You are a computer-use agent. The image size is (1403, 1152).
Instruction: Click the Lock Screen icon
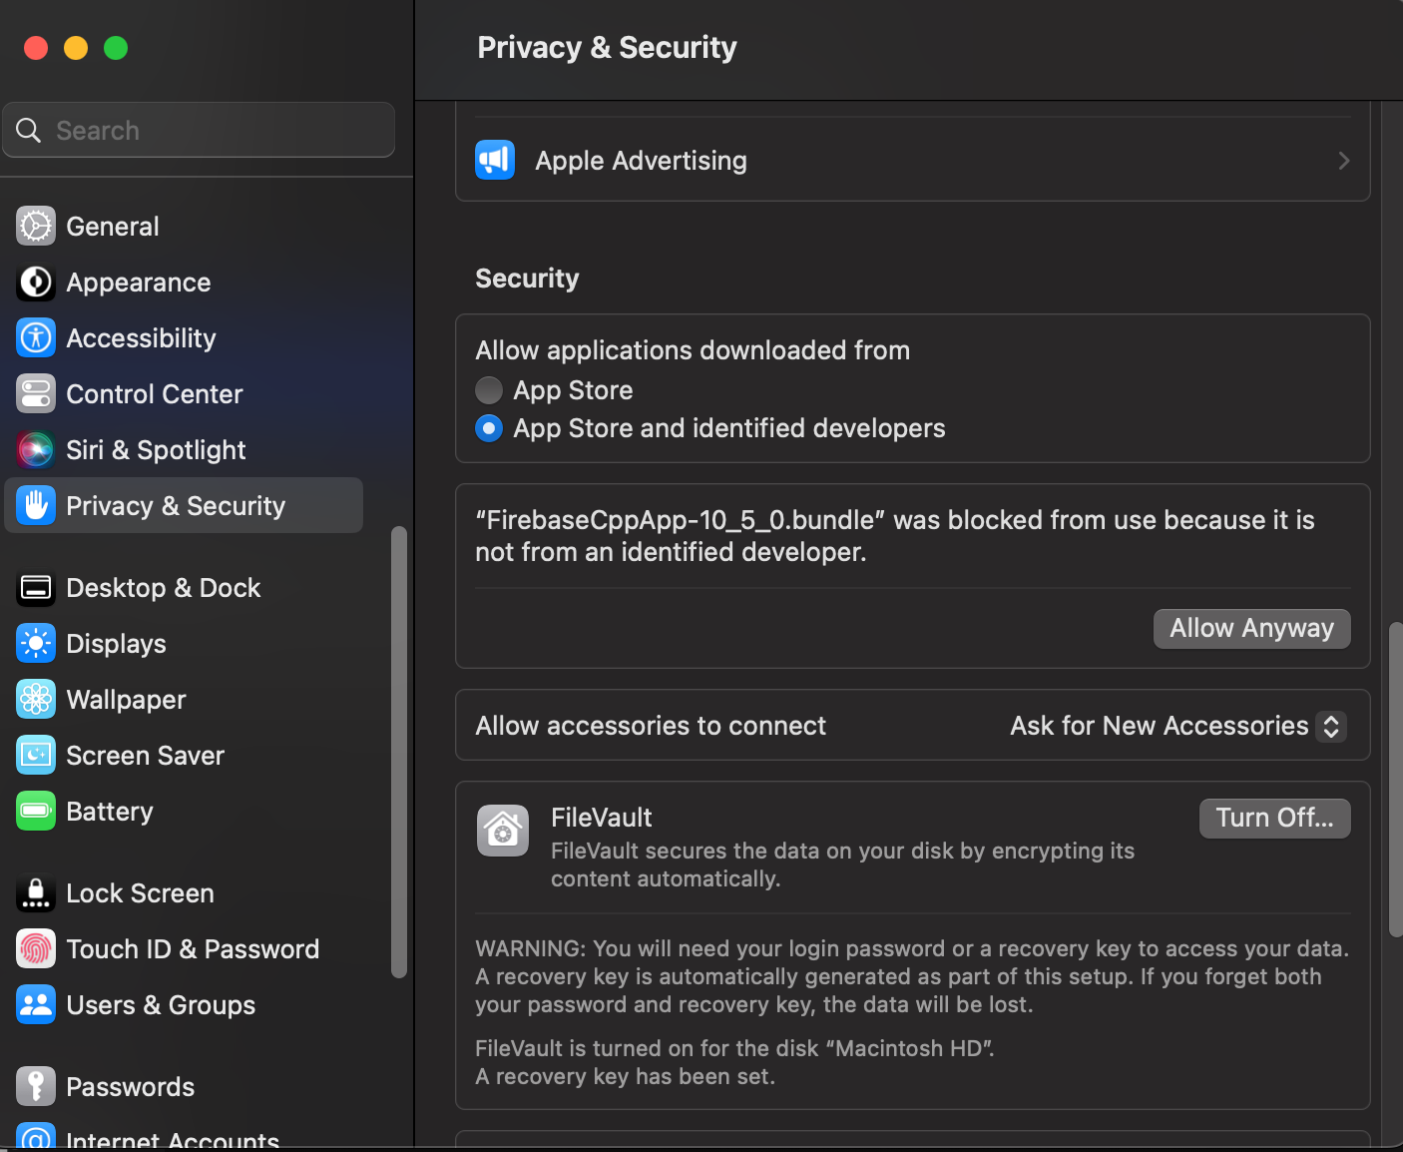[36, 893]
